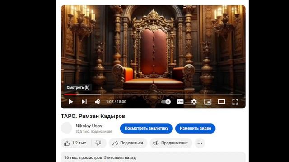Click the 35,5 тыс. подписчиков subscriber count
This screenshot has height=162, width=289.
(x=94, y=131)
